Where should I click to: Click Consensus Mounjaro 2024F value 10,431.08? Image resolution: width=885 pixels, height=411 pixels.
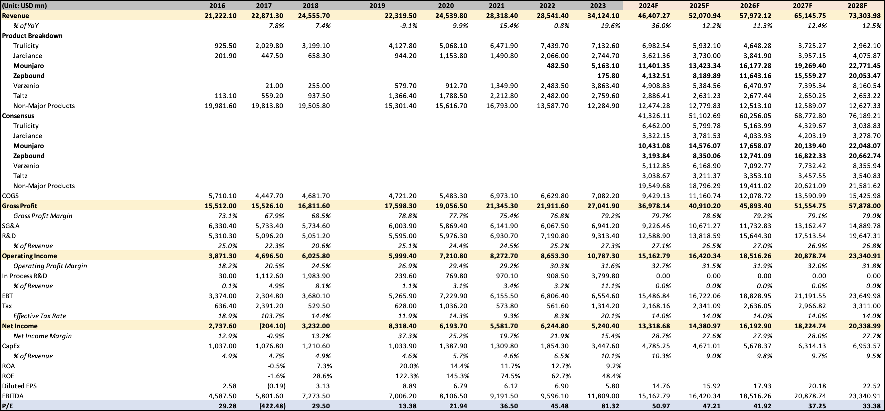[x=654, y=145]
